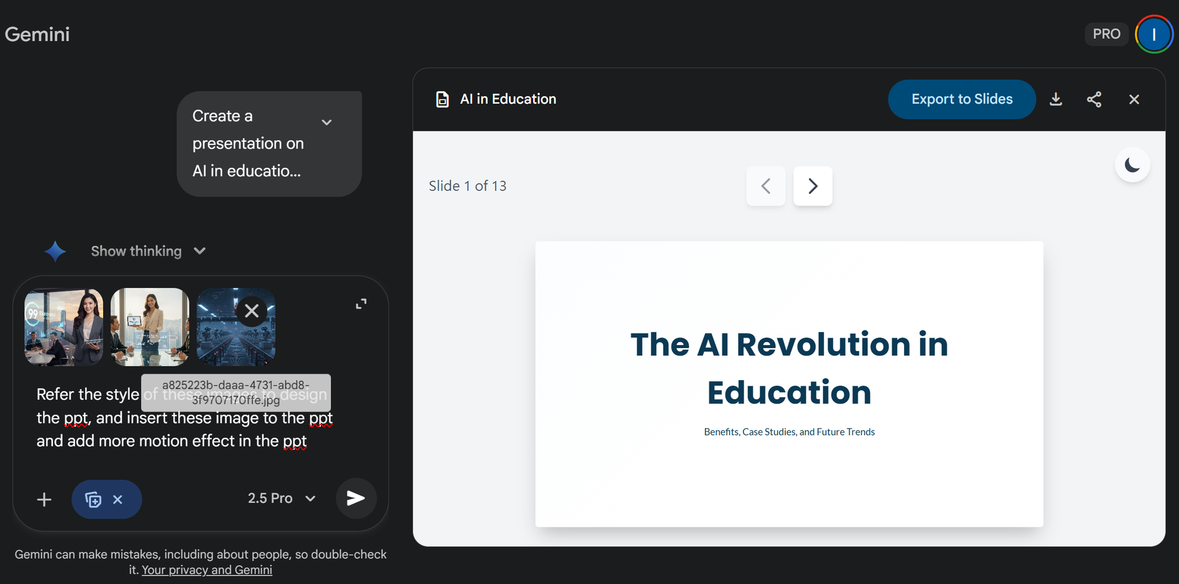Click the share icon in the presentation header
Viewport: 1179px width, 584px height.
click(1094, 99)
